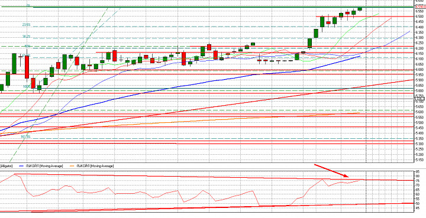Click the orange legend color swatch
The height and width of the screenshot is (218, 426).
click(73, 165)
